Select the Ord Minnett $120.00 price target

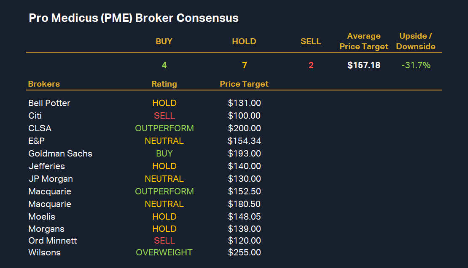(244, 241)
